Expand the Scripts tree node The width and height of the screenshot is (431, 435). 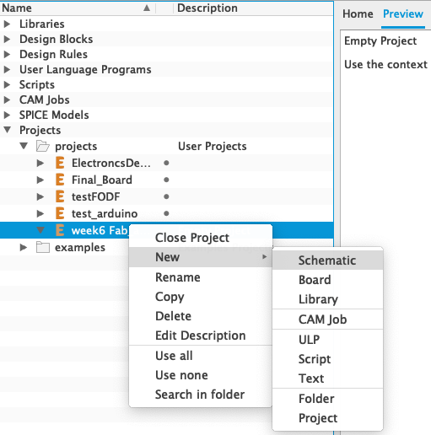coord(8,84)
